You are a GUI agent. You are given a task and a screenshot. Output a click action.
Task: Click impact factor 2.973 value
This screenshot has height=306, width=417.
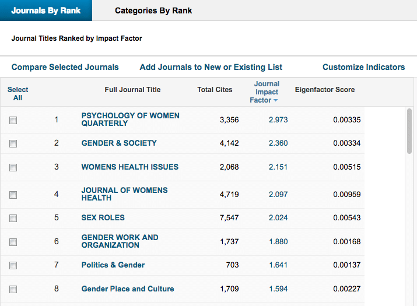[x=278, y=120]
